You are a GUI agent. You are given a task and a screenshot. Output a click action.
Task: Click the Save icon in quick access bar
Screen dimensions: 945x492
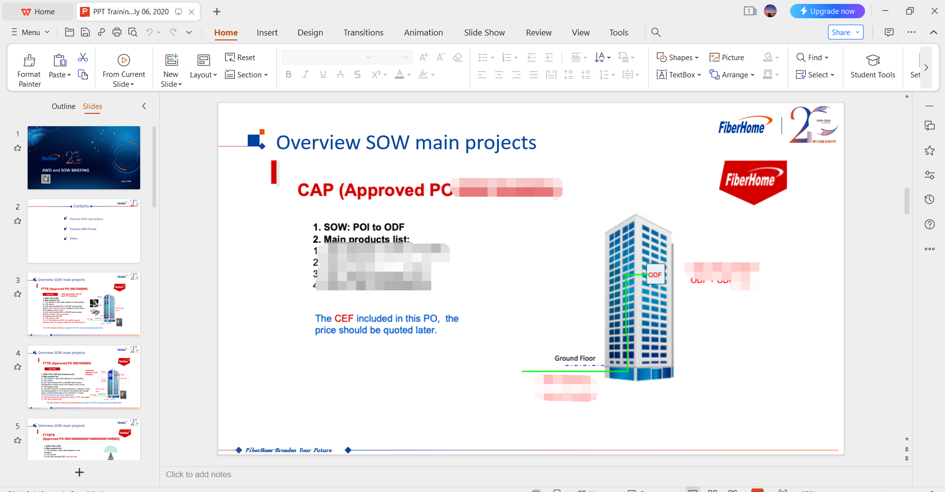point(85,32)
